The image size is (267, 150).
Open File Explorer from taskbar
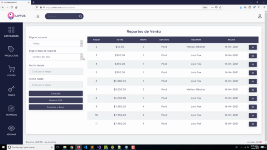coord(65,147)
